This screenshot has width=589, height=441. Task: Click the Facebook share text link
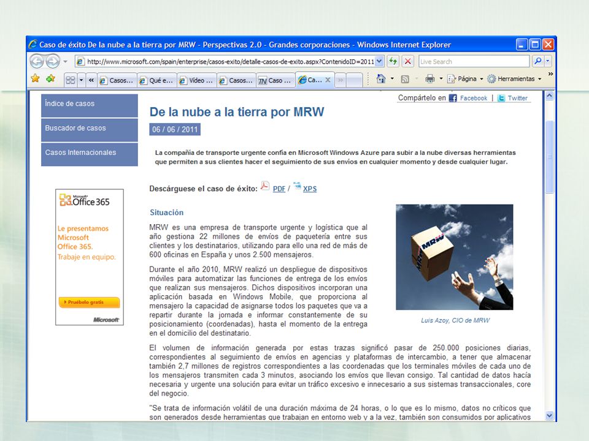click(473, 98)
